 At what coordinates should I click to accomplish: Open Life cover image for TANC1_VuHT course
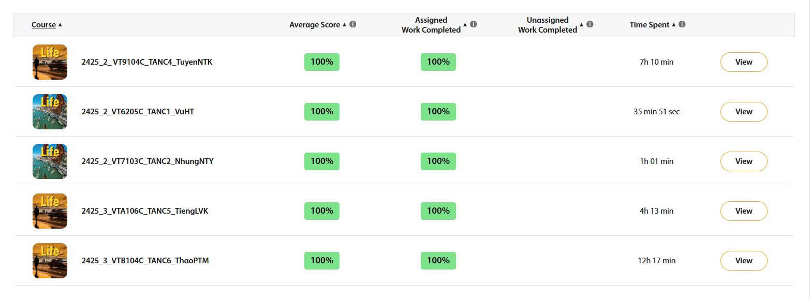(50, 111)
